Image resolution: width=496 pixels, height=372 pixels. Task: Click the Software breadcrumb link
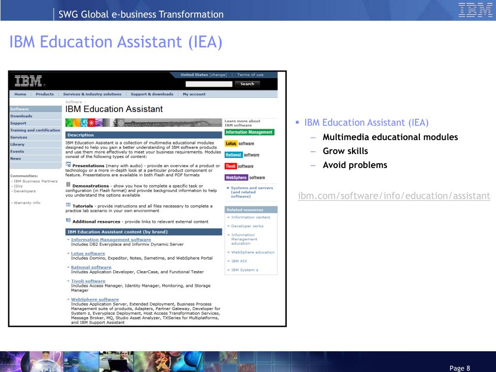coord(74,102)
